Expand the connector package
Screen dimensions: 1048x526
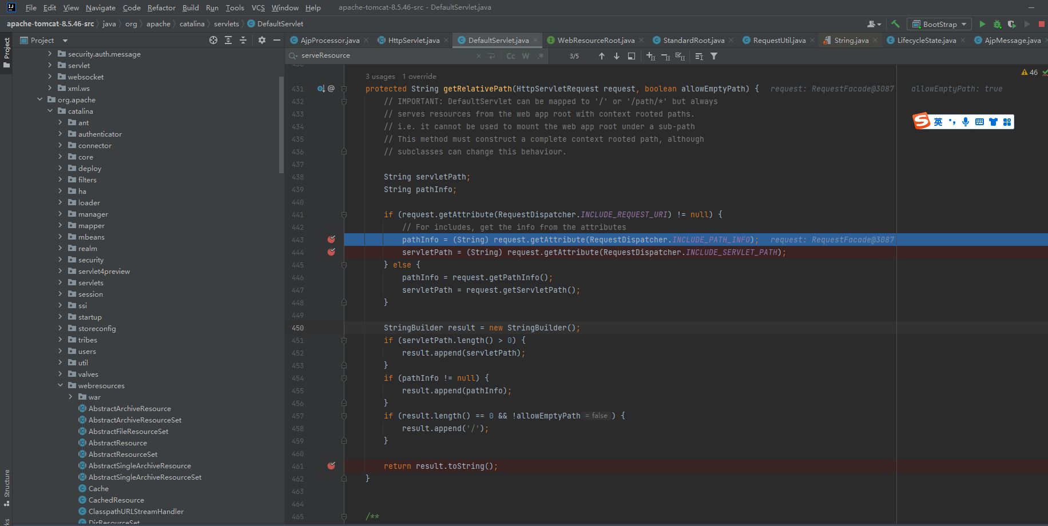pyautogui.click(x=61, y=145)
